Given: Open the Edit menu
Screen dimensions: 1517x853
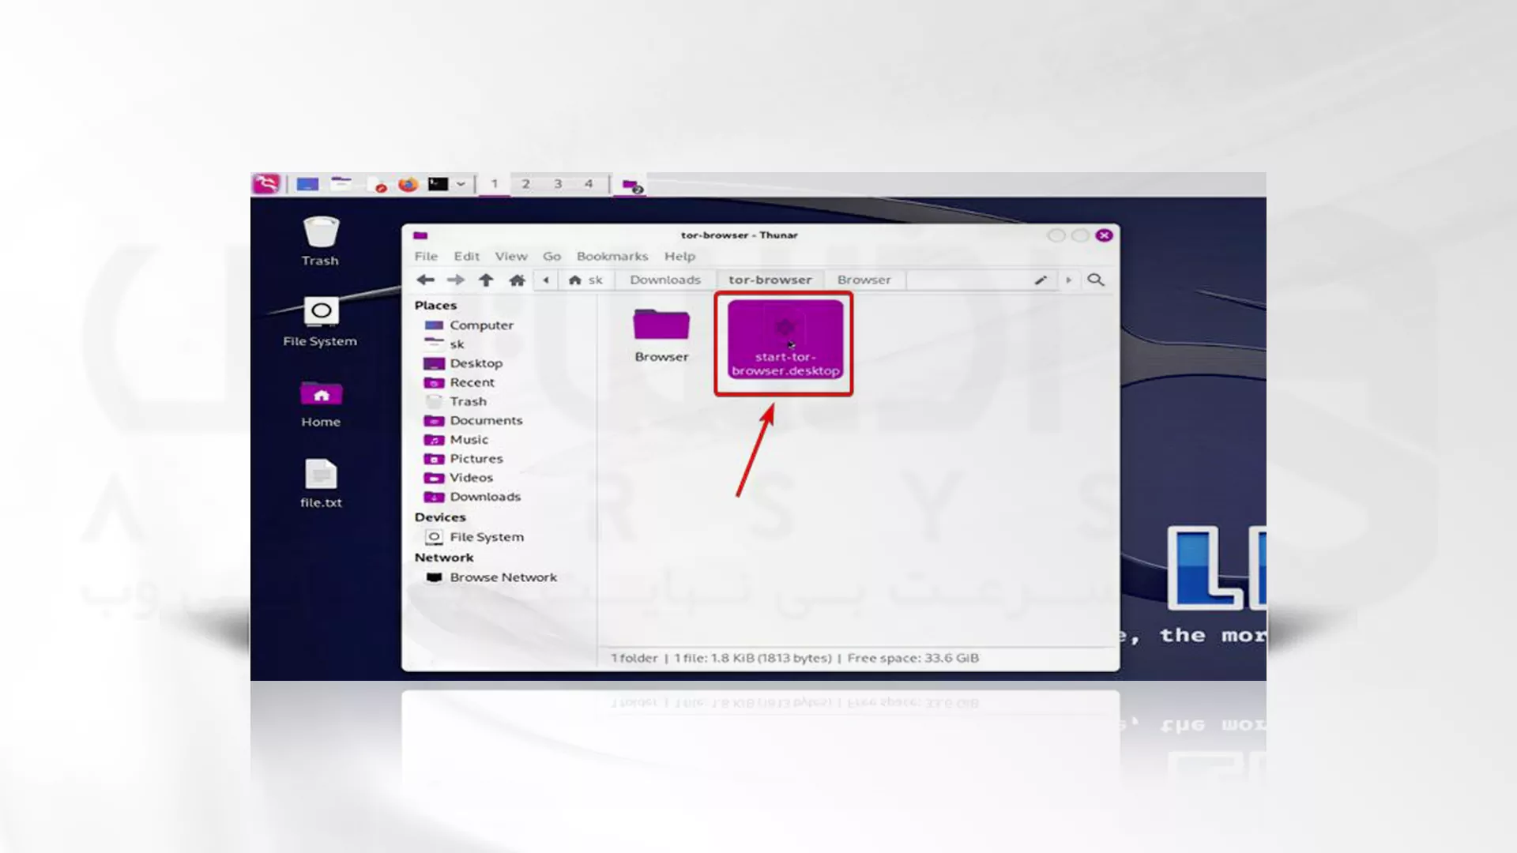Looking at the screenshot, I should tap(466, 256).
